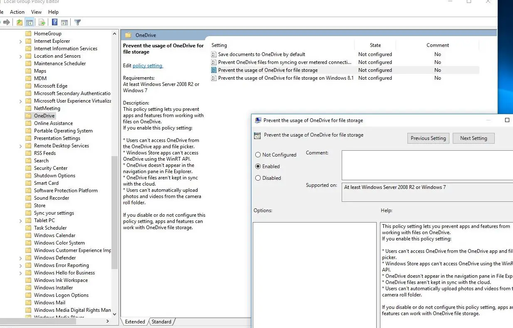The width and height of the screenshot is (513, 328).
Task: Select the Security Center tree item
Action: pyautogui.click(x=51, y=168)
